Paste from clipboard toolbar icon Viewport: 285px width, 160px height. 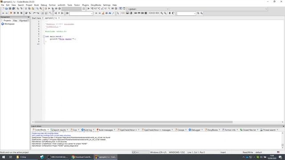tap(33, 8)
